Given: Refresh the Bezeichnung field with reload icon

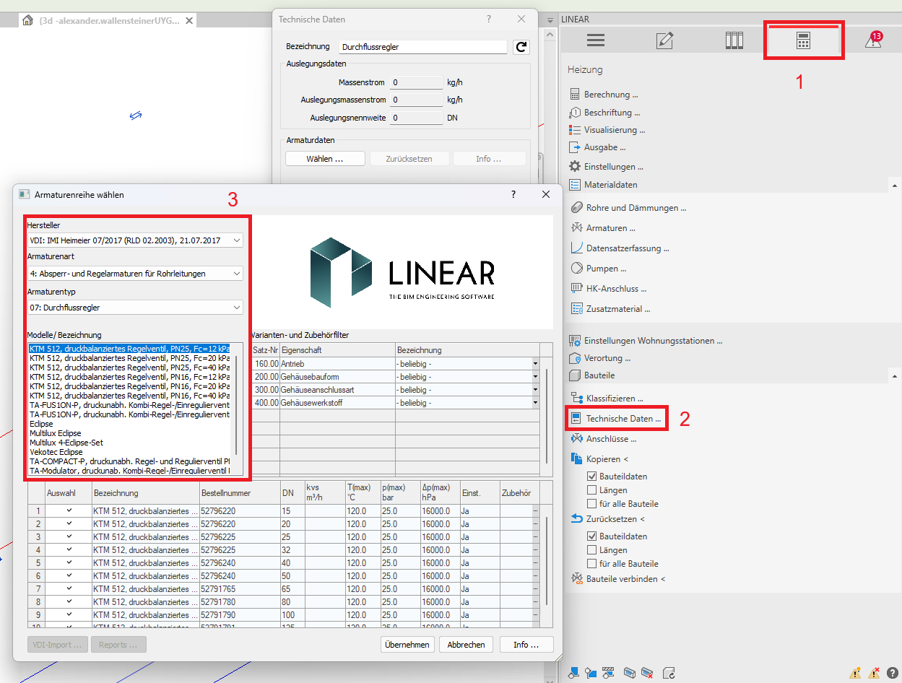Looking at the screenshot, I should (521, 47).
